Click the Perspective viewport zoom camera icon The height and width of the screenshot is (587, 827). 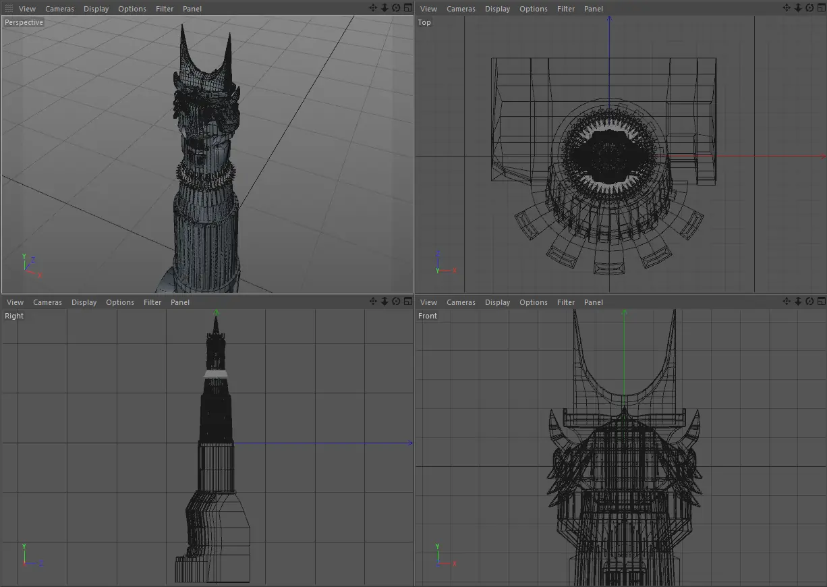point(384,8)
